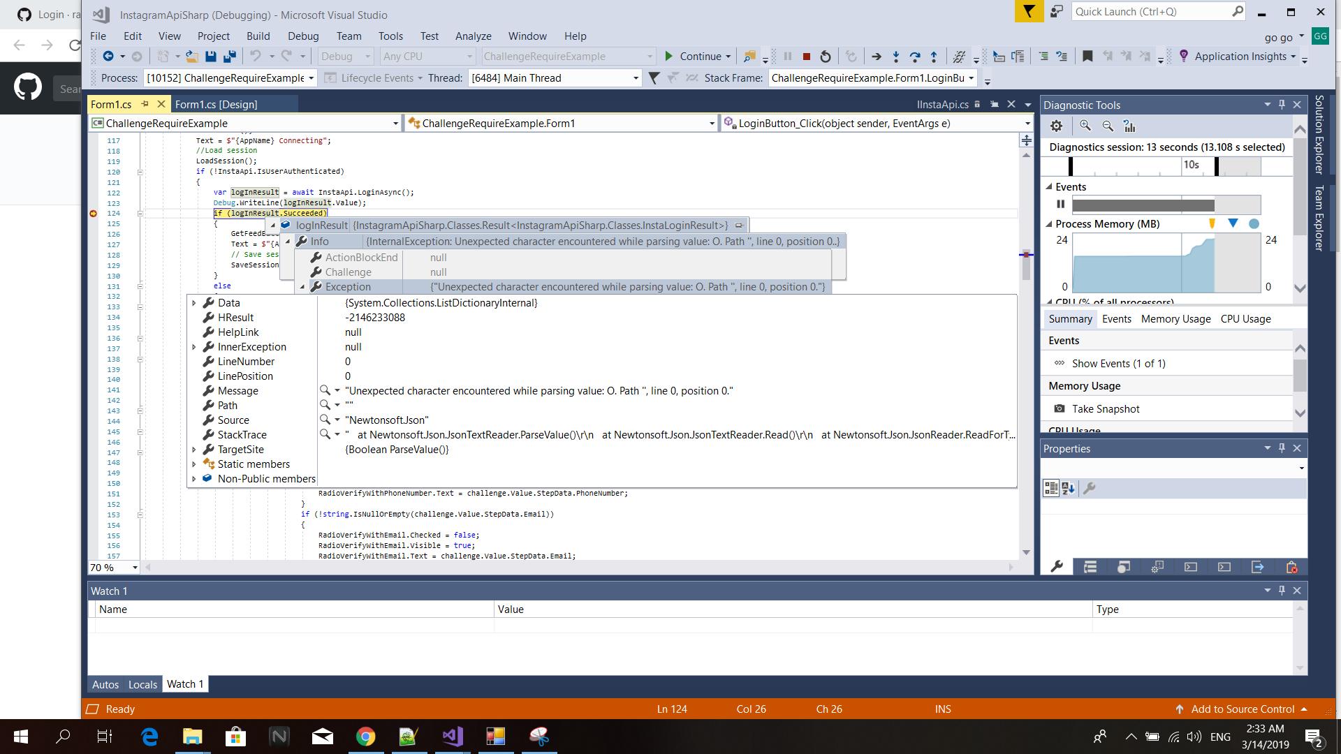1341x754 pixels.
Task: Open Show Events (1 of 1) link
Action: click(1118, 363)
